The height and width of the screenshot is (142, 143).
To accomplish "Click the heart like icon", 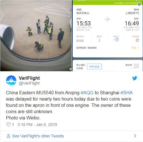I will pyautogui.click(x=8, y=125).
